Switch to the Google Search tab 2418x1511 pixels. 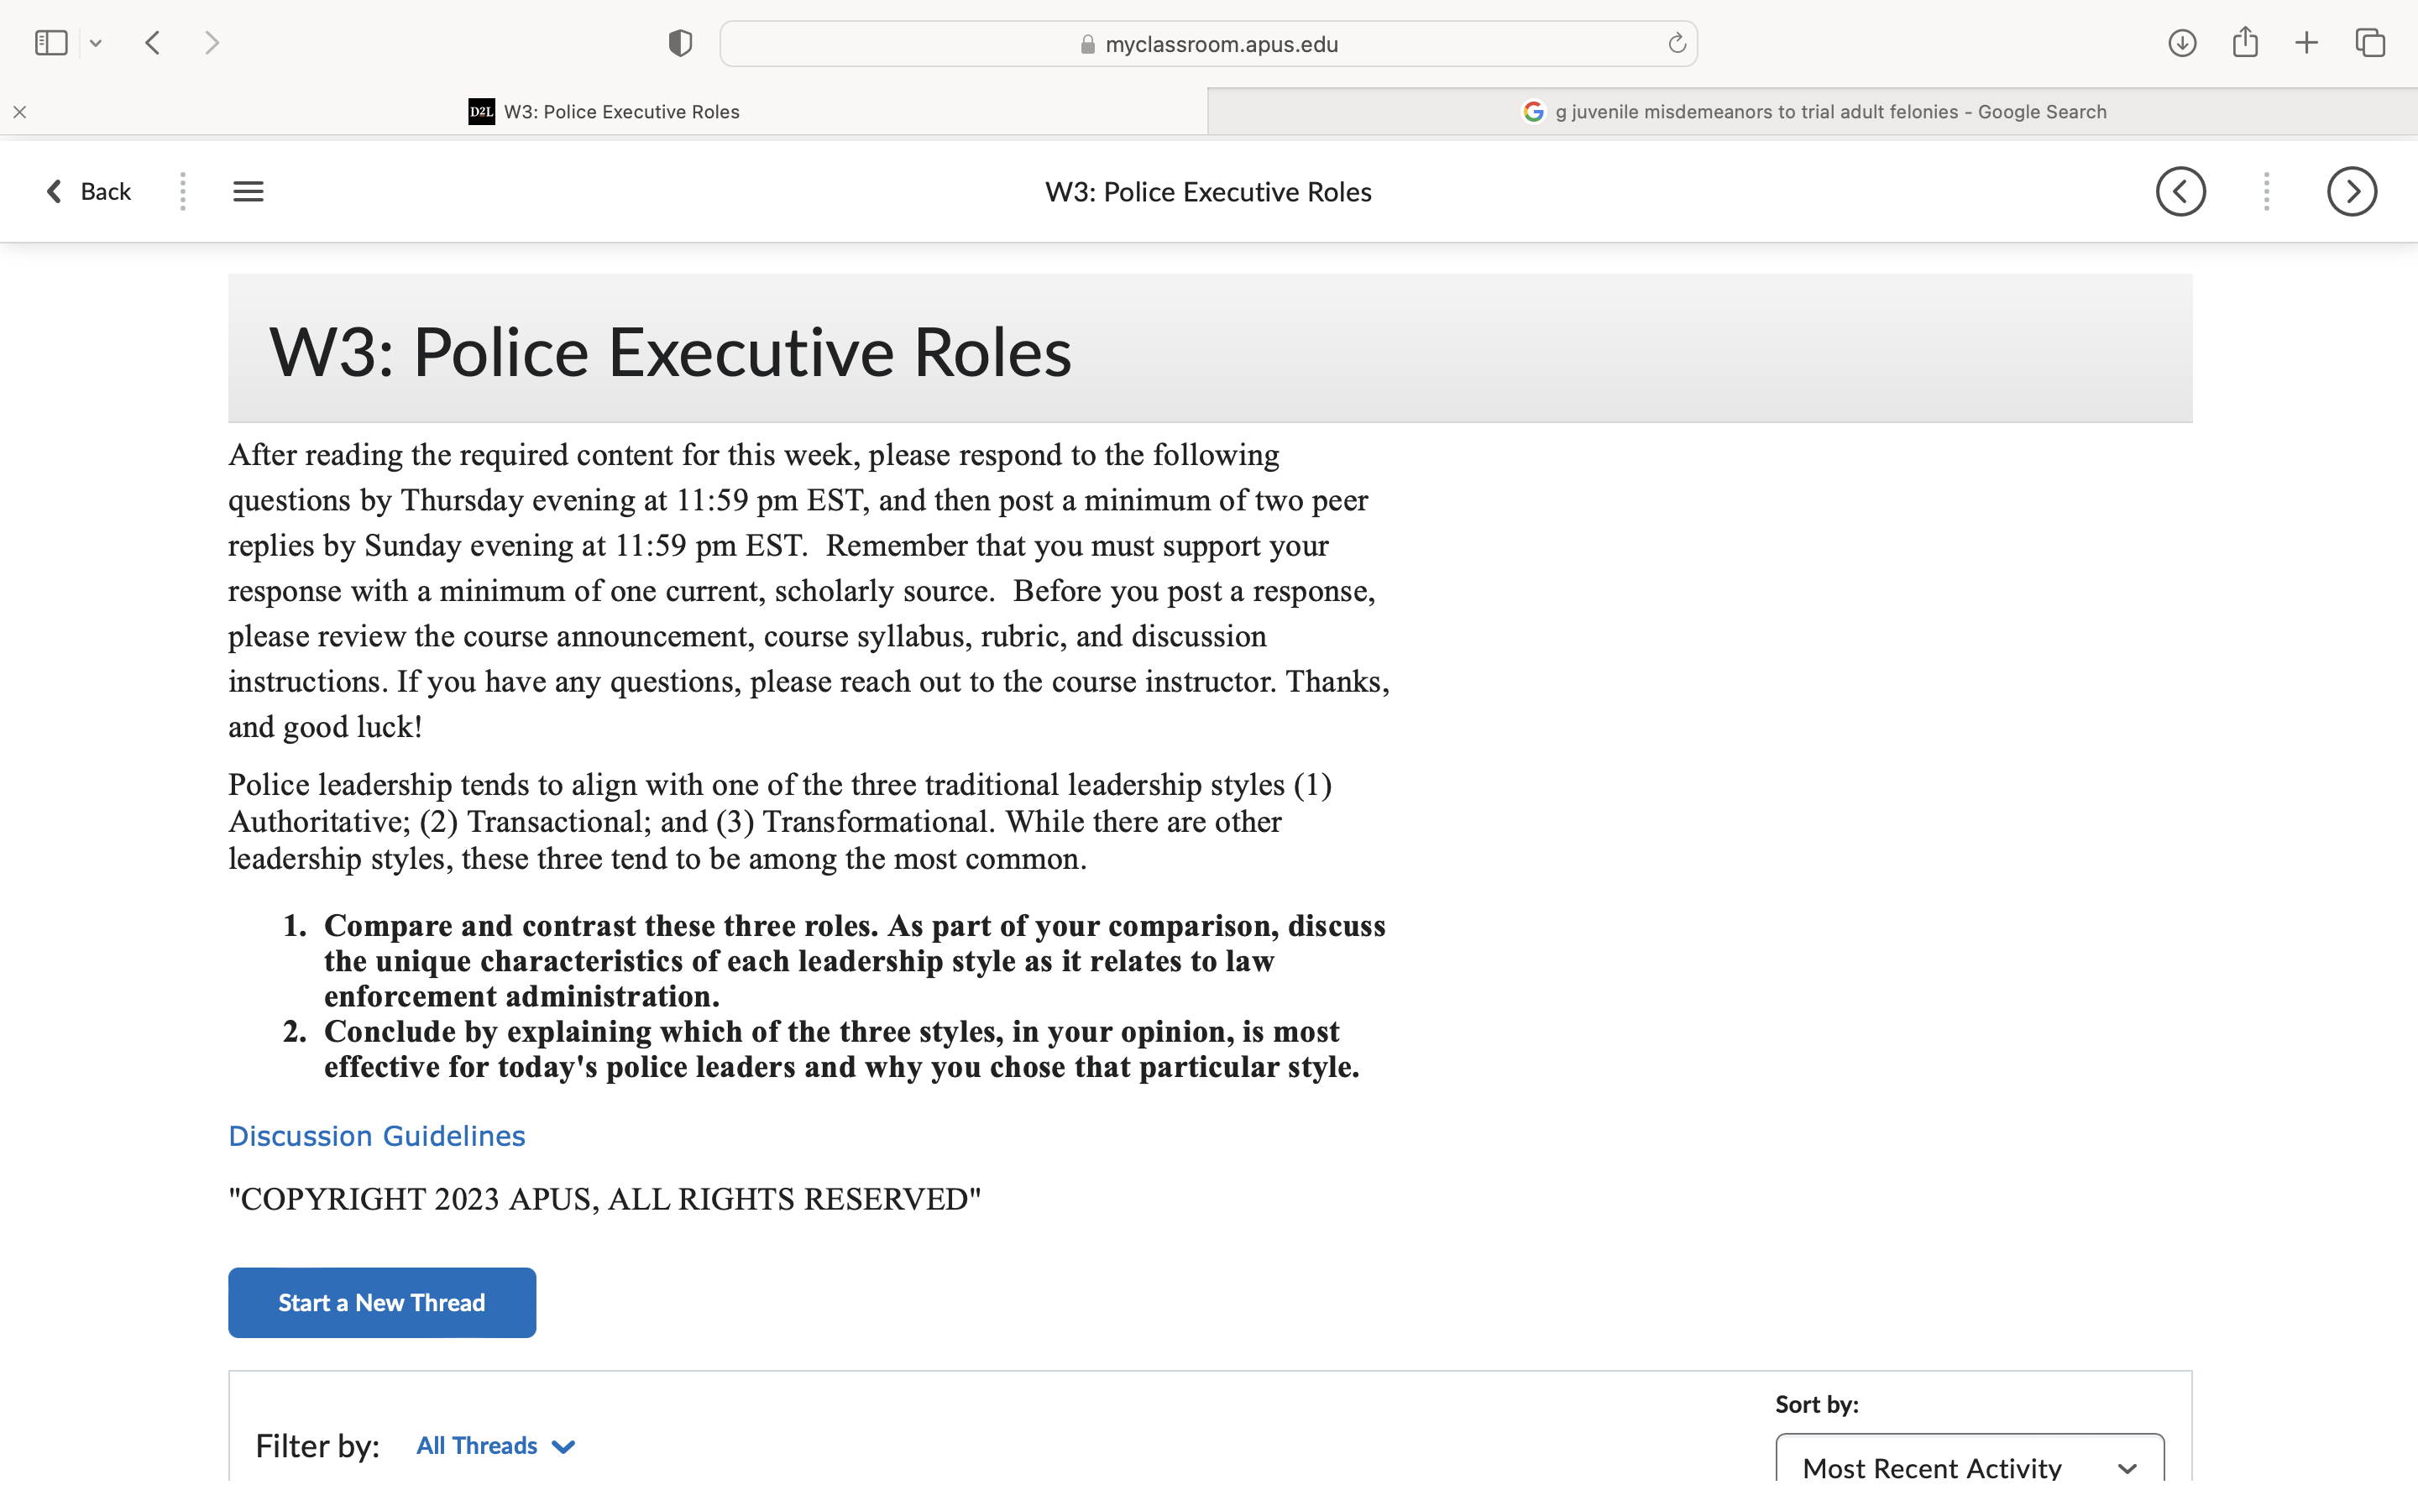click(1813, 112)
